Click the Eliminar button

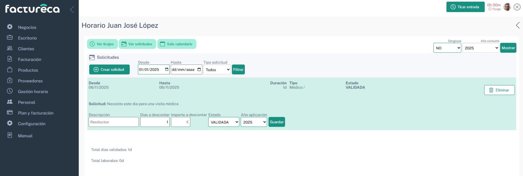click(x=499, y=90)
